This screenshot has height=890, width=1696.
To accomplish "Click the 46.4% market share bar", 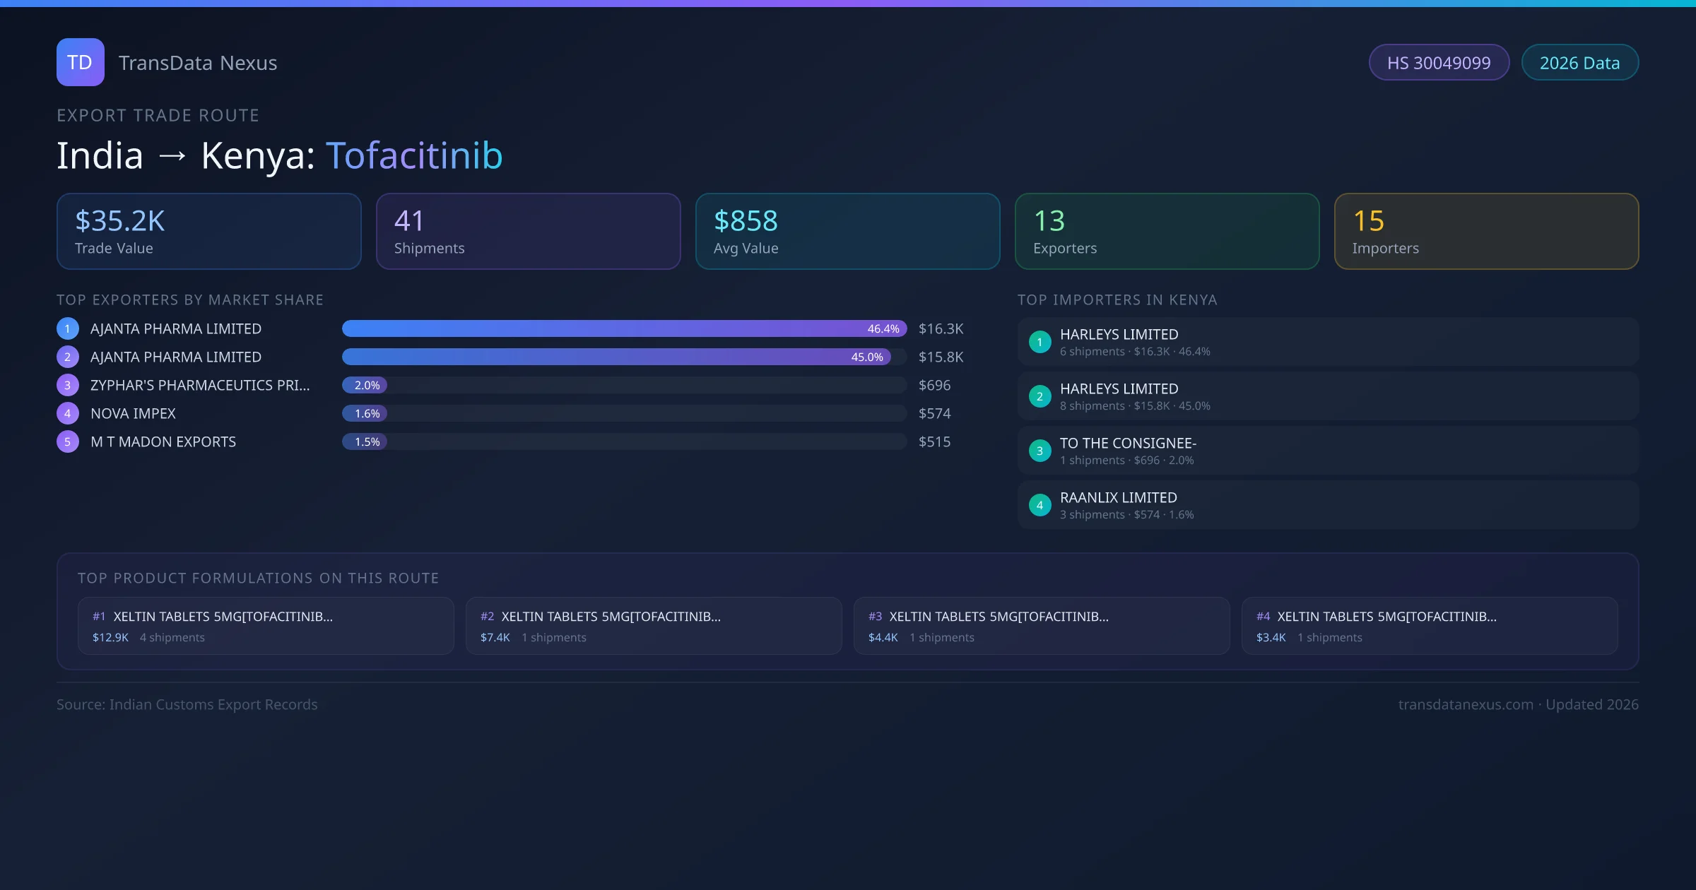I will click(623, 328).
